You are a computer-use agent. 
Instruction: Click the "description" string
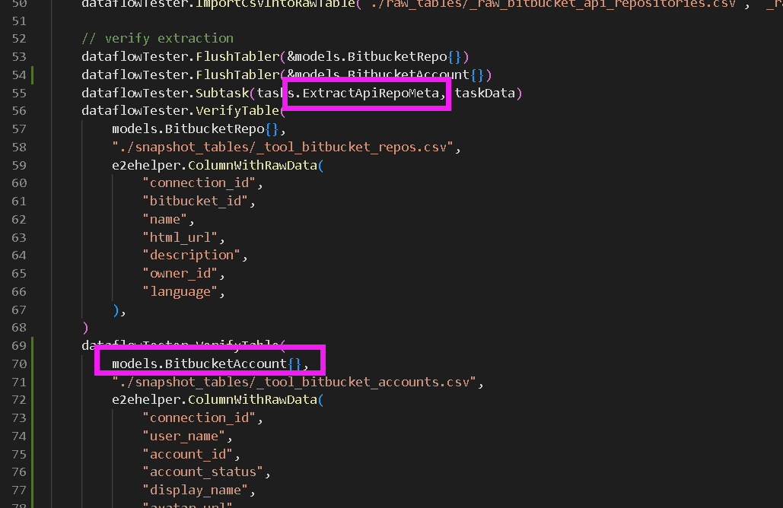click(x=191, y=256)
